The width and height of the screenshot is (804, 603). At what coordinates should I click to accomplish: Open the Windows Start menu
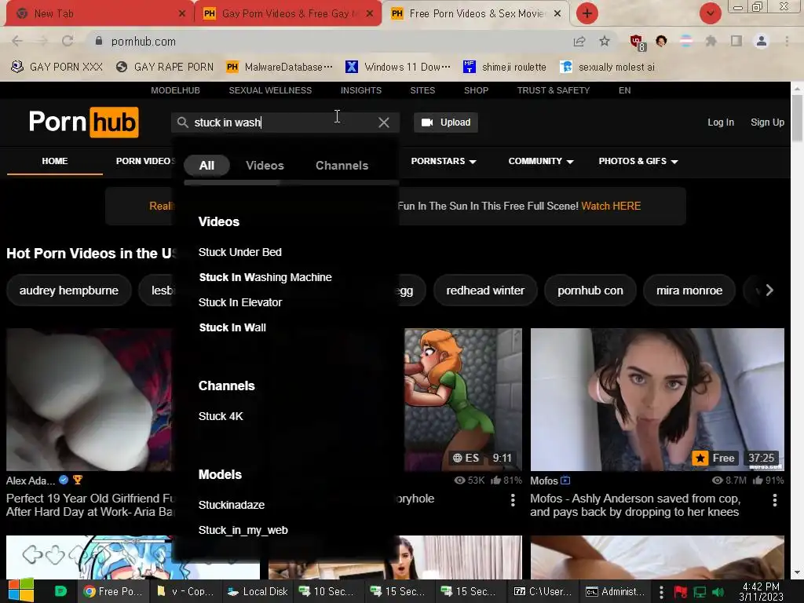[20, 591]
